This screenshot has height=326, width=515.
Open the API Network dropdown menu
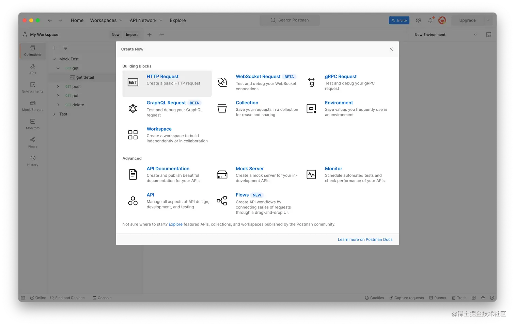(x=146, y=20)
